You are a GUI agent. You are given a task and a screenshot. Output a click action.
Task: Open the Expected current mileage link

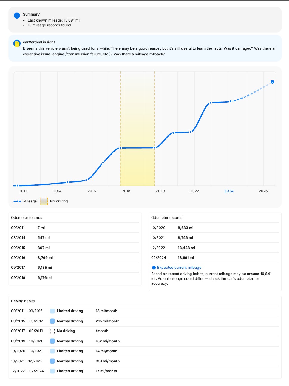tap(179, 268)
